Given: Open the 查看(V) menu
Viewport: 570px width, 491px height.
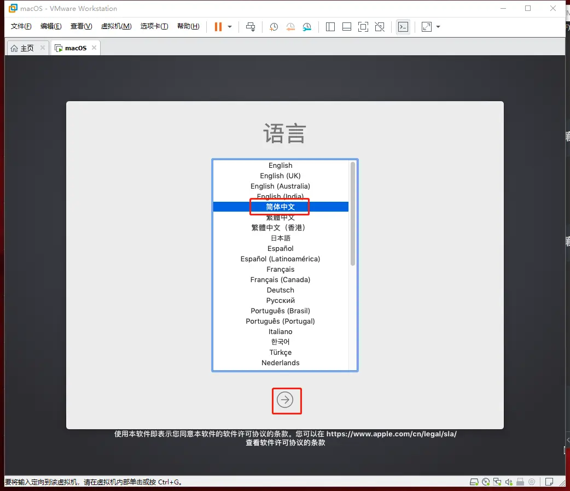Looking at the screenshot, I should tap(81, 26).
